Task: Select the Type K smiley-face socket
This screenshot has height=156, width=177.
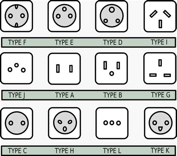Action: click(x=161, y=123)
